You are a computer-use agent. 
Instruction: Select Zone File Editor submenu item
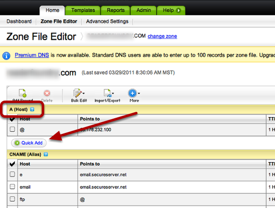[x=59, y=22]
